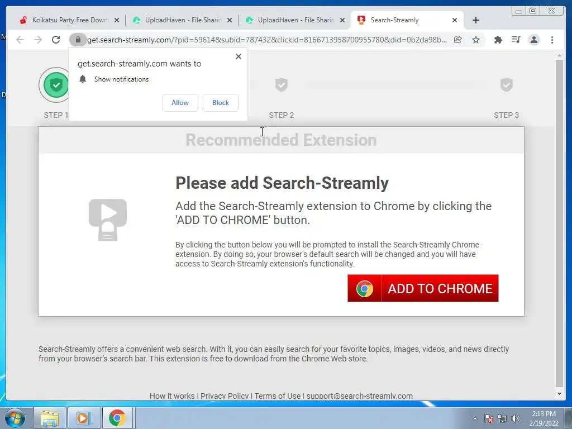
Task: Click the Chrome taskbar icon
Action: click(x=117, y=418)
